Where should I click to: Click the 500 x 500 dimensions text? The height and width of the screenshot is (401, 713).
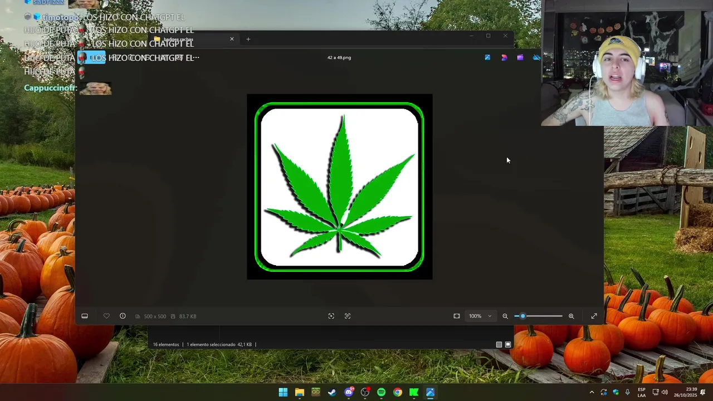tap(155, 316)
